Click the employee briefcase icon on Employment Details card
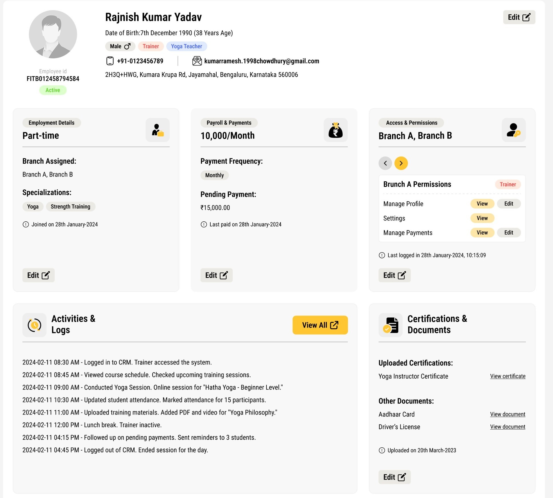This screenshot has height=498, width=553. 157,130
